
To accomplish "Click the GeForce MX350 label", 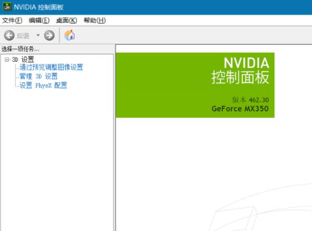I will (x=240, y=109).
